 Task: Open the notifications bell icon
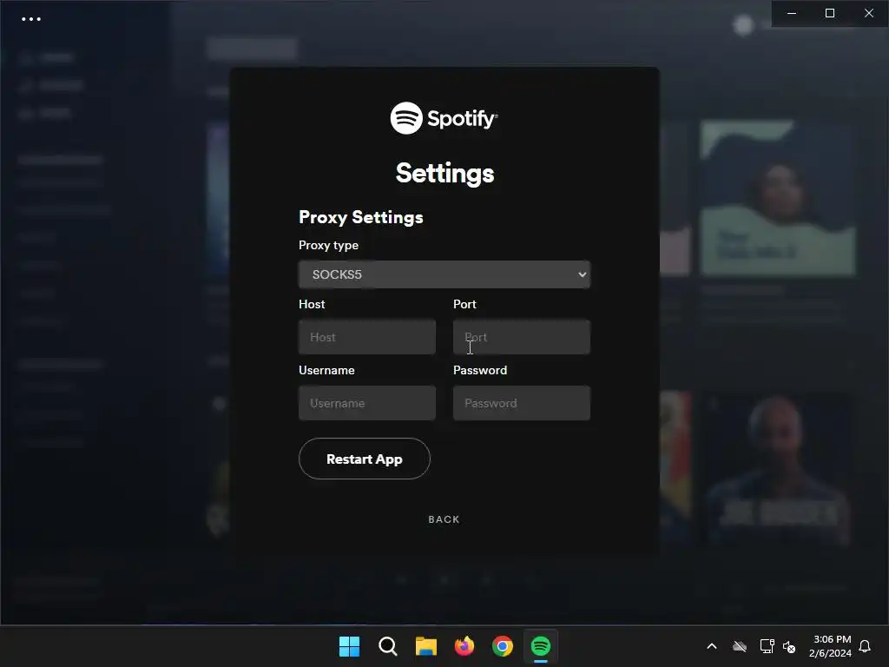point(865,646)
